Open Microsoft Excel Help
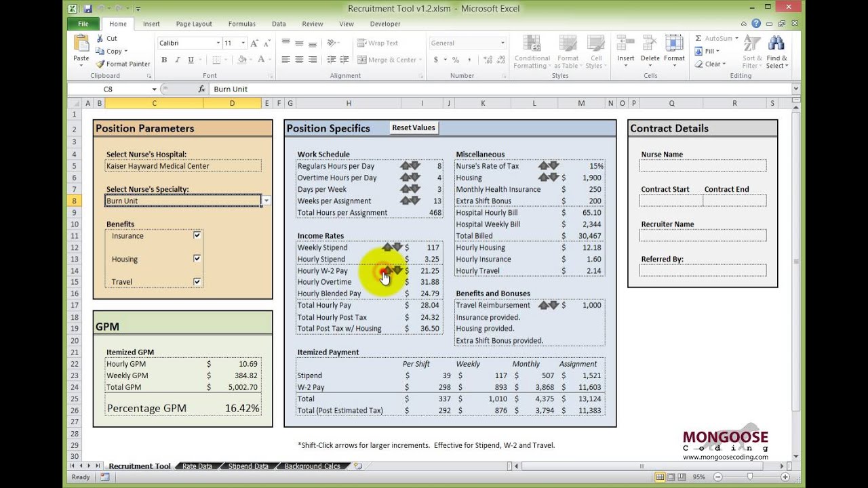Viewport: 868px width, 488px height. pos(756,24)
